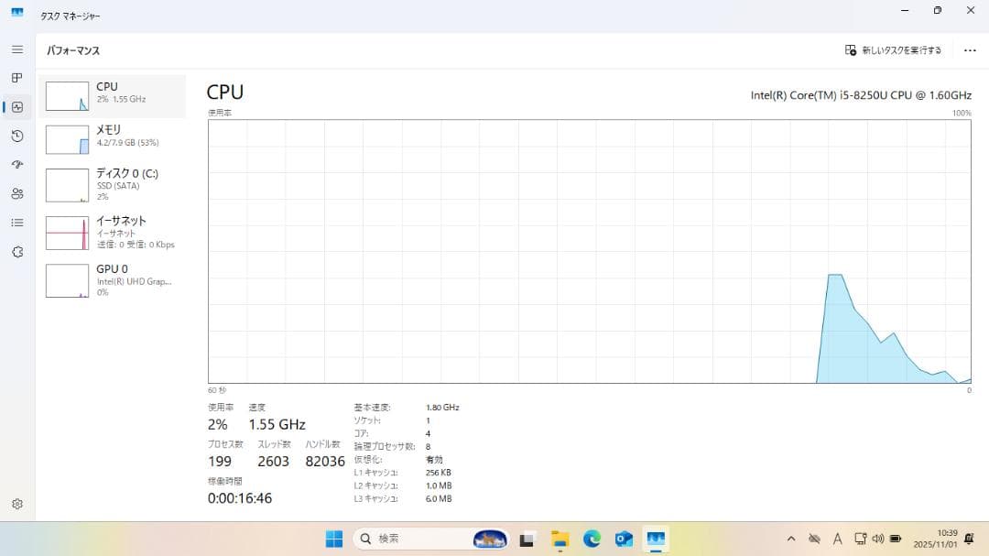Open the Users view in the sidebar

(16, 194)
